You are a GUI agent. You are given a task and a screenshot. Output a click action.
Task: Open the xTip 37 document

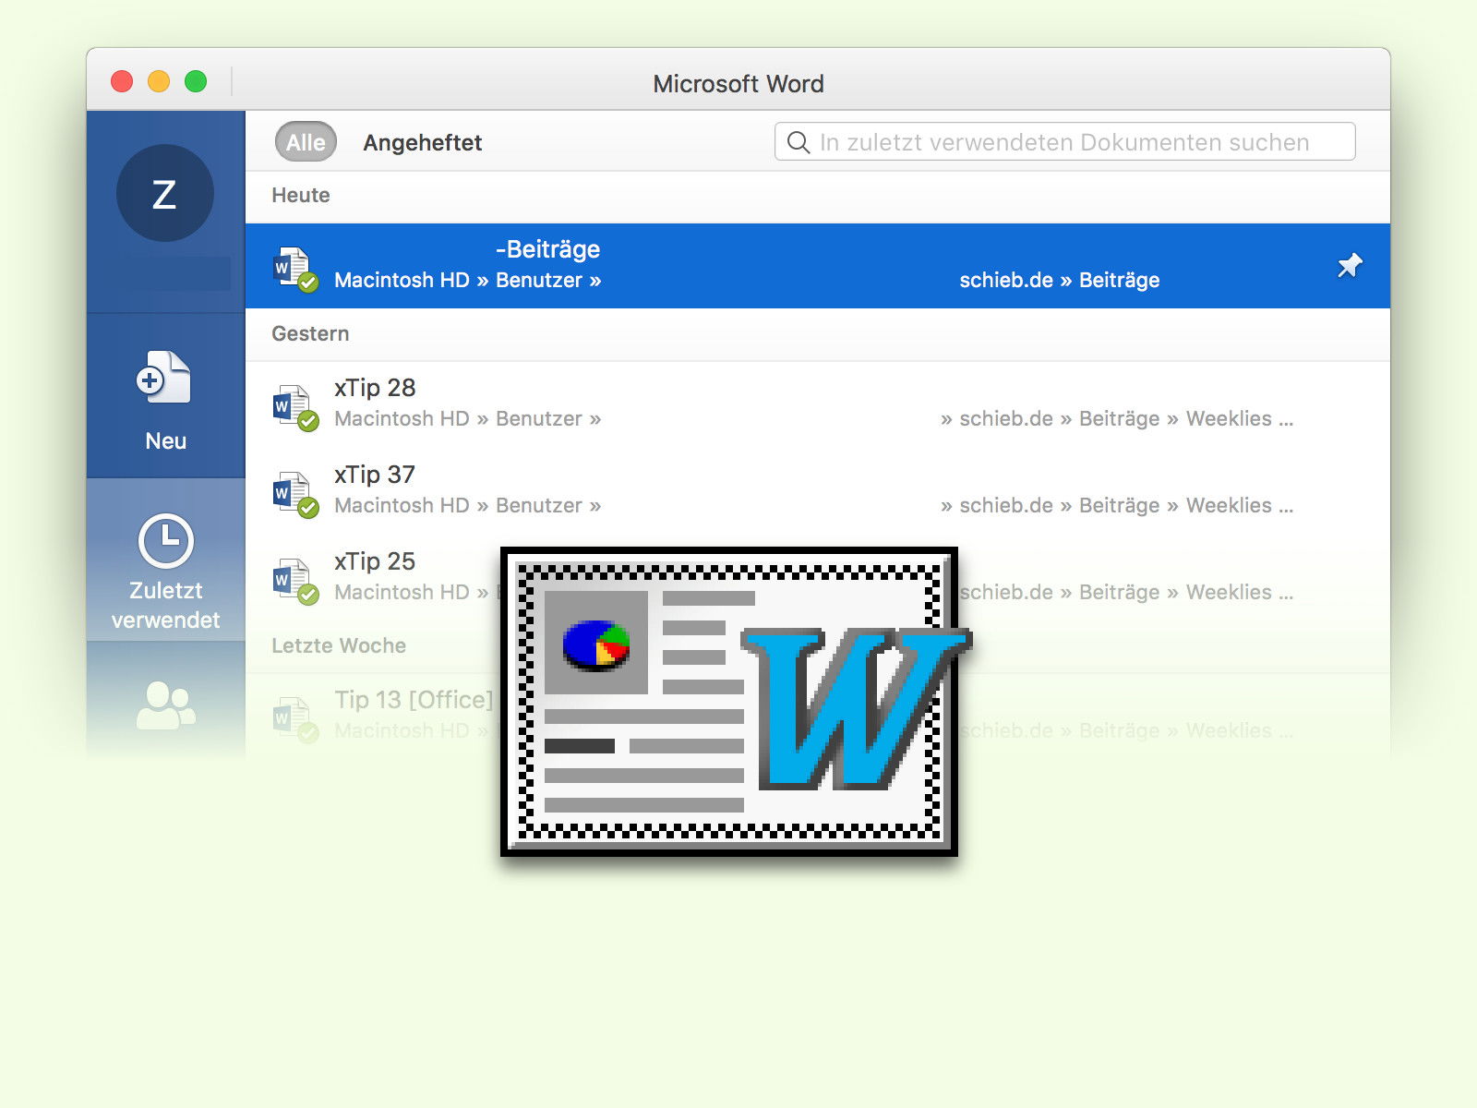pos(817,491)
